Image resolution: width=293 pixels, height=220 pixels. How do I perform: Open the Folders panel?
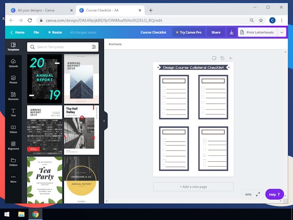tap(13, 162)
